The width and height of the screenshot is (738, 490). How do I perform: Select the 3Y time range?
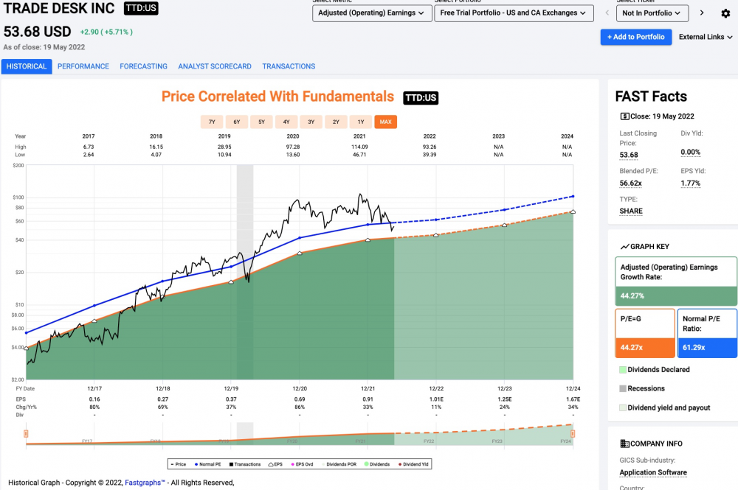click(x=311, y=122)
